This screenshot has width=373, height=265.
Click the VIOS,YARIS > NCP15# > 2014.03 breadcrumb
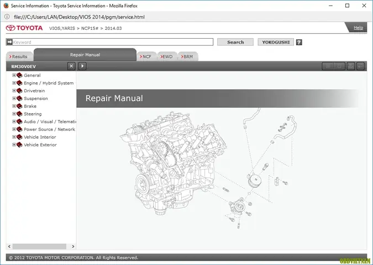[x=86, y=28]
